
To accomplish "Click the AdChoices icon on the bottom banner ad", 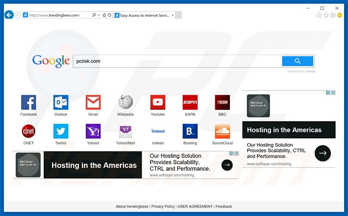I will point(231,153).
